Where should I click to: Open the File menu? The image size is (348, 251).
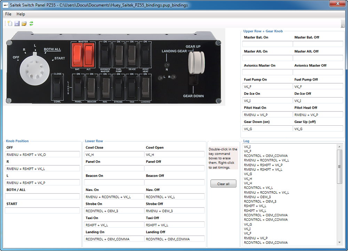tap(8, 14)
